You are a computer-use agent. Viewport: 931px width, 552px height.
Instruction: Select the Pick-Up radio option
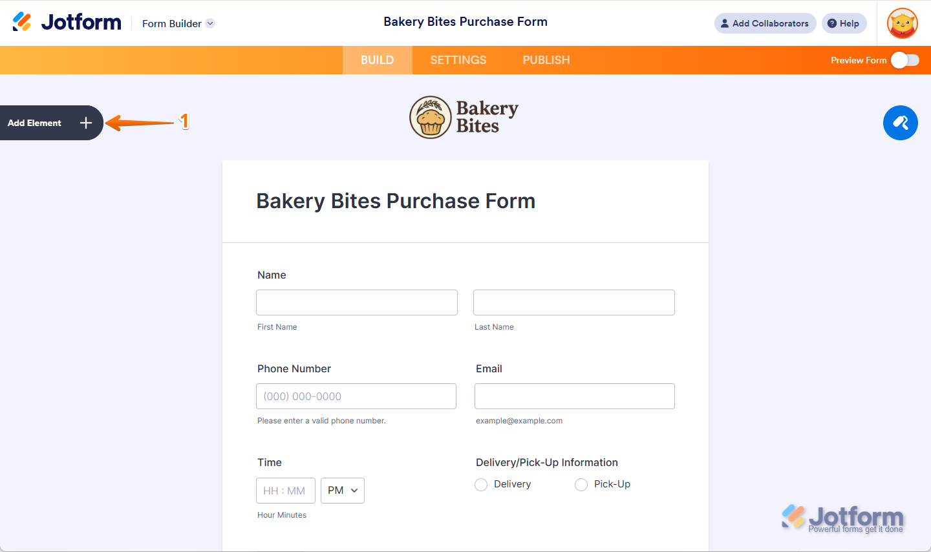(x=581, y=485)
